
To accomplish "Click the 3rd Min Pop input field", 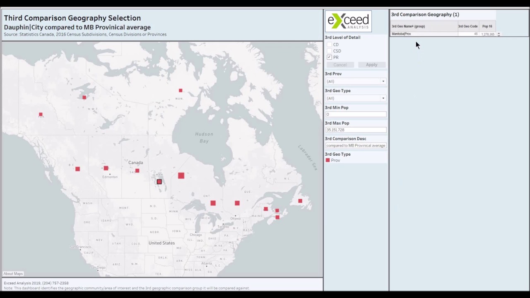I will [356, 115].
